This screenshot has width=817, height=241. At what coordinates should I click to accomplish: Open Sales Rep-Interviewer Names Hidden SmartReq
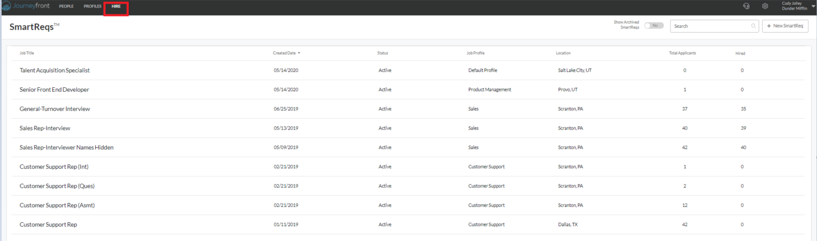pos(67,147)
